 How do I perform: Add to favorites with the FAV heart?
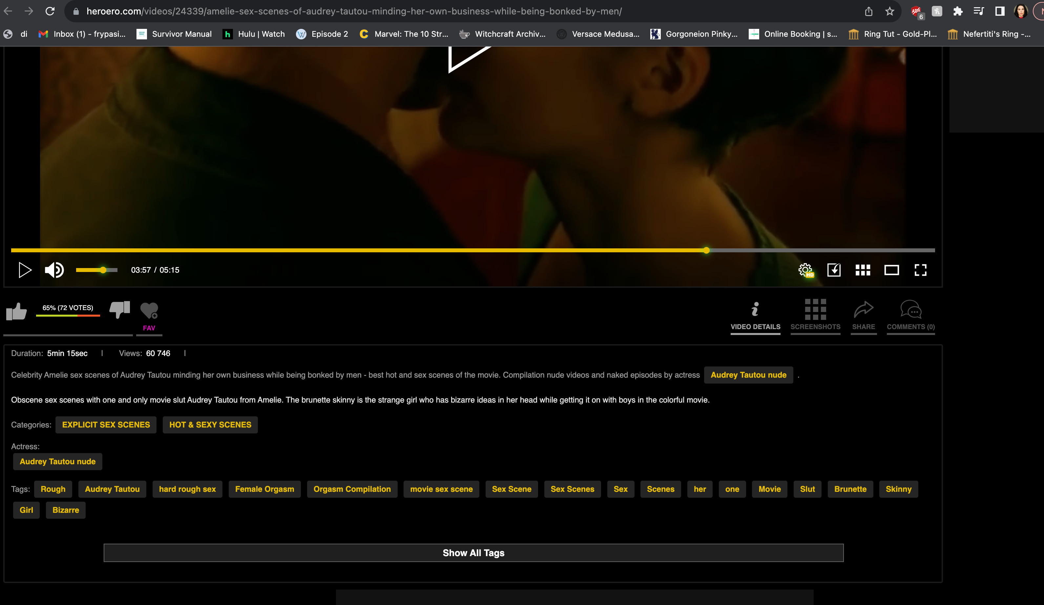pos(149,316)
